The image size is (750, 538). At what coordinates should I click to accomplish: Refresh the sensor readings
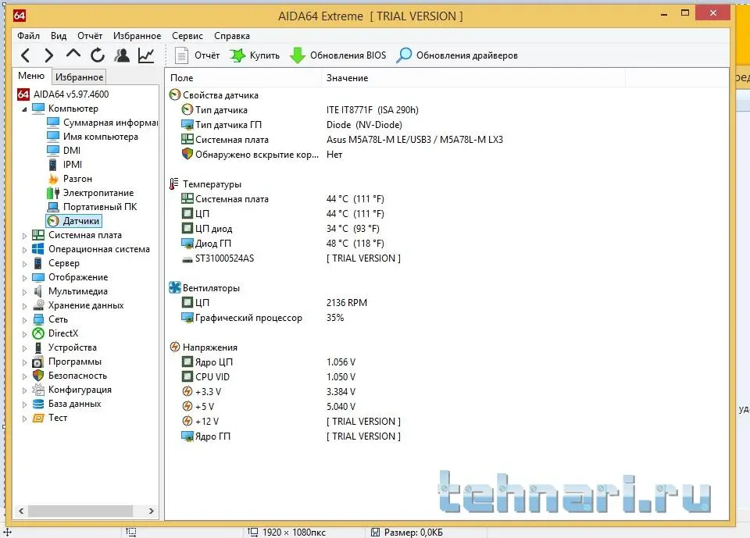(x=98, y=55)
